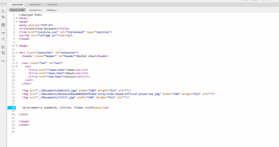Click the Collapse Full Tag icon
This screenshot has width=279, height=147.
click(3, 33)
